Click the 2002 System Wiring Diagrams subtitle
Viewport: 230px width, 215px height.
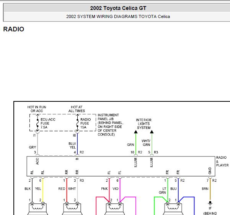point(118,16)
